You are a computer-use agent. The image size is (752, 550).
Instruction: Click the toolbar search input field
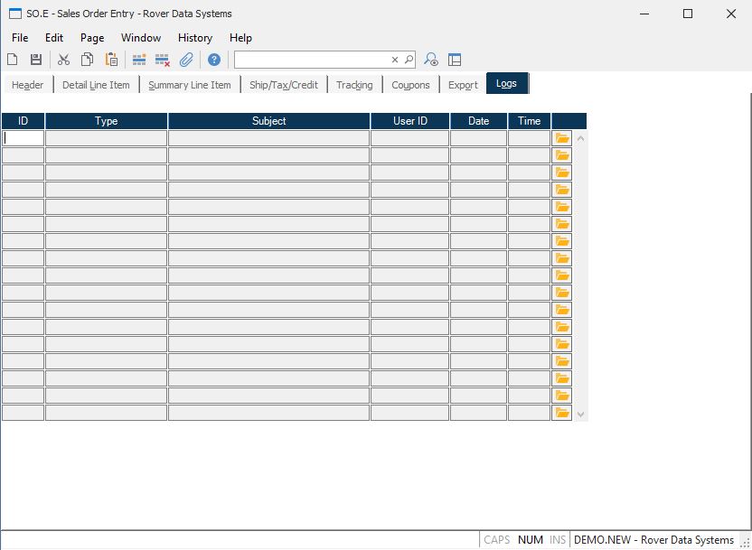pos(312,60)
